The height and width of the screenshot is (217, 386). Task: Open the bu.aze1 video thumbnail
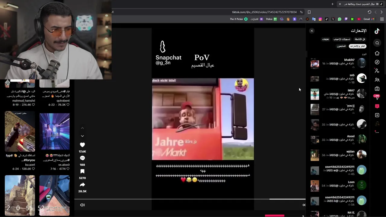pos(20,131)
